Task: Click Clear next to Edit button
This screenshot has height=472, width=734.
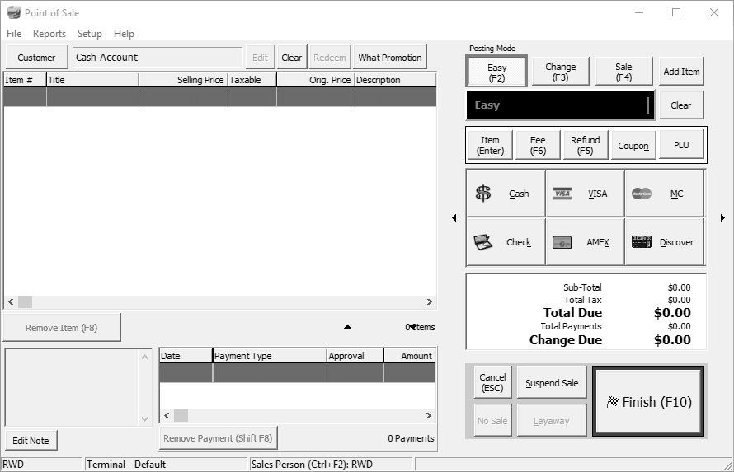Action: (x=292, y=58)
